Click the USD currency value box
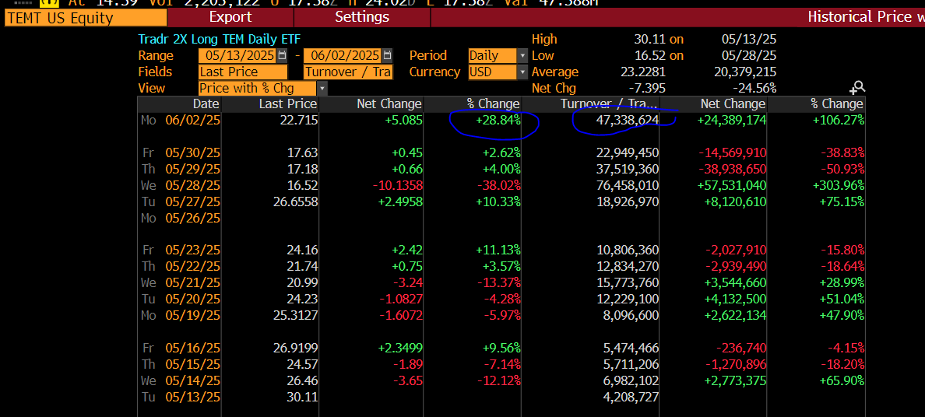 pyautogui.click(x=493, y=72)
